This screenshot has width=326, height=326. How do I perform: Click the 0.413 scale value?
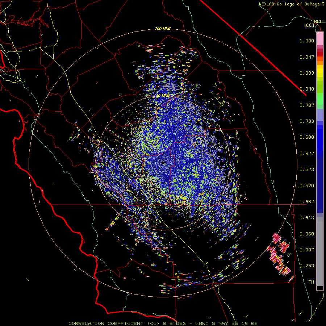point(307,218)
